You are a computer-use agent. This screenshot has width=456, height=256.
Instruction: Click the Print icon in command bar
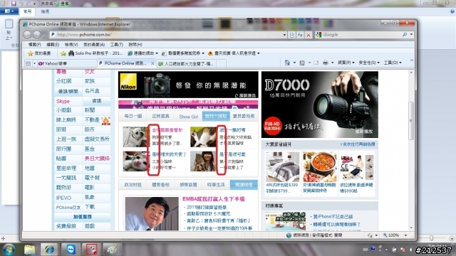[x=326, y=63]
